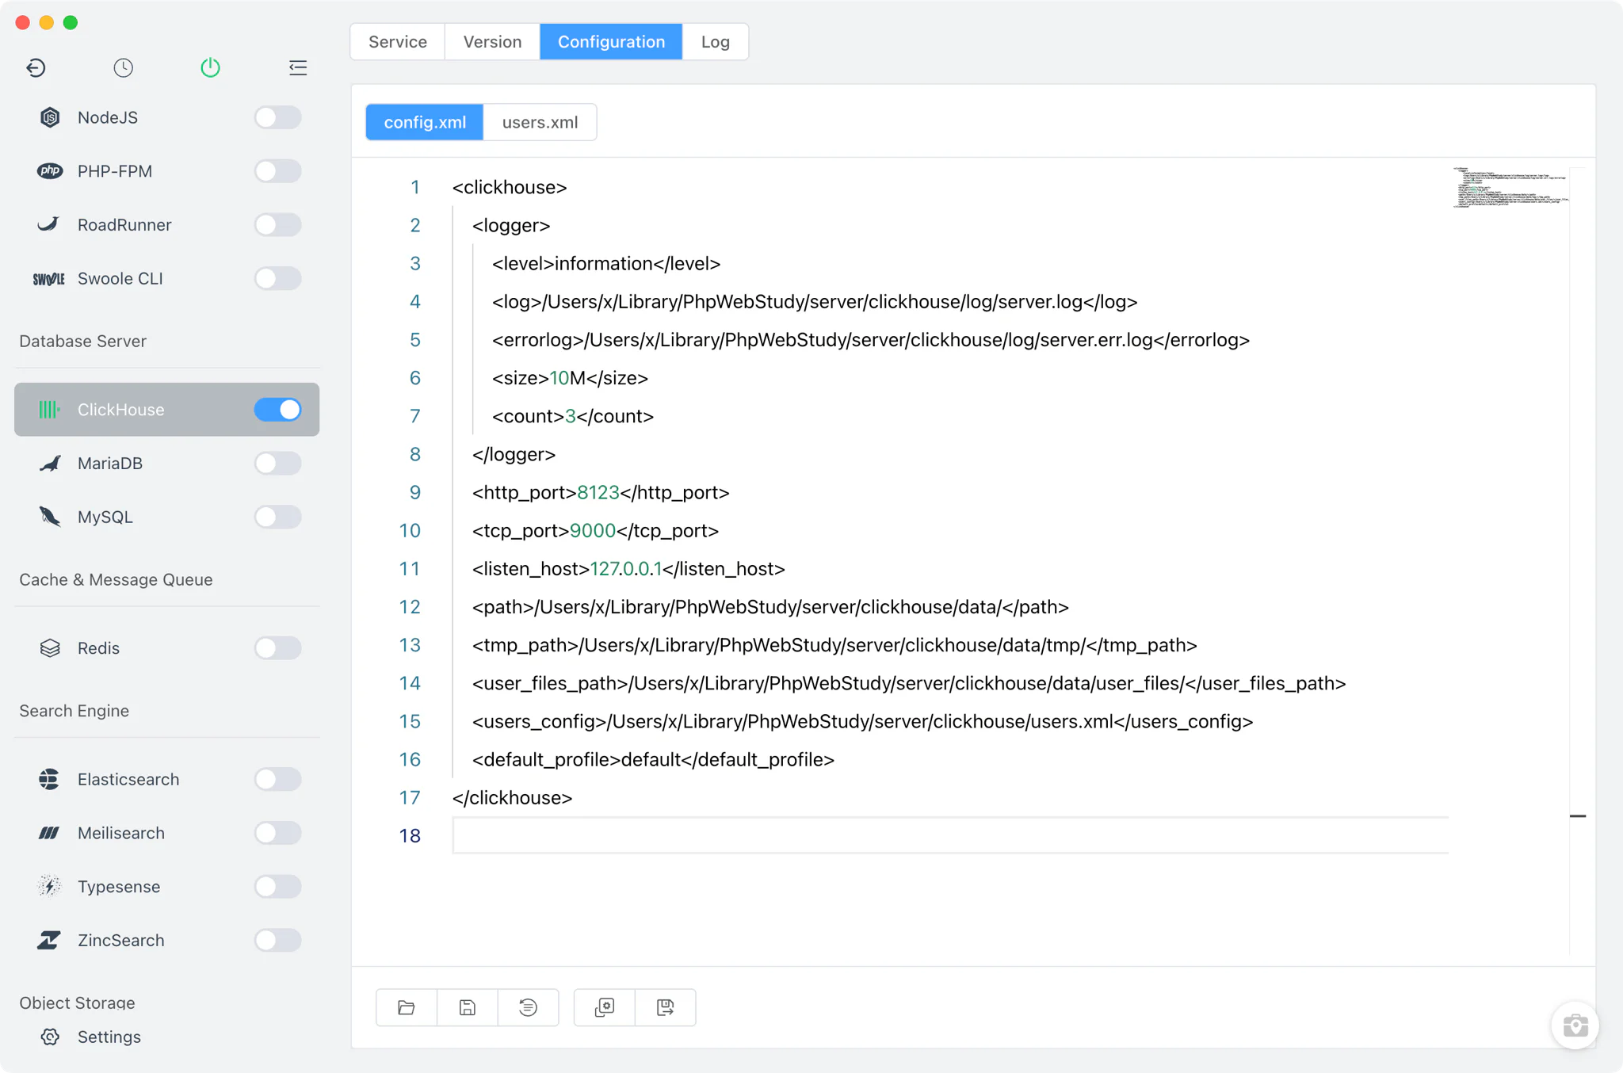Click the 8123 http_port value
Viewport: 1623px width, 1073px height.
pos(598,492)
